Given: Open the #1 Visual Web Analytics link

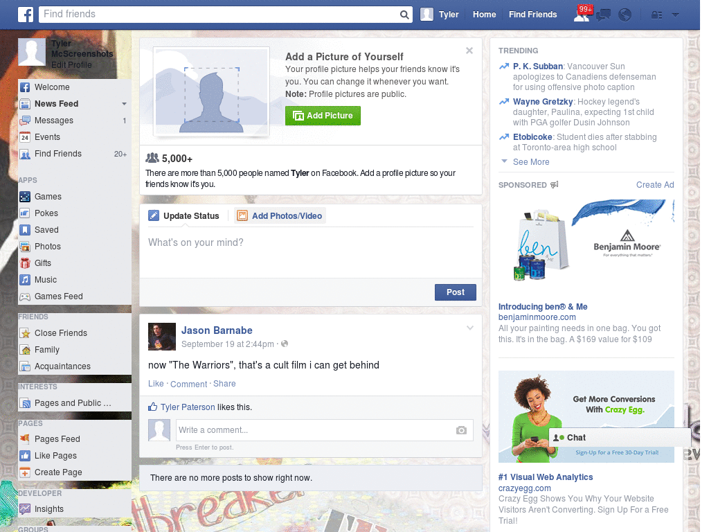Looking at the screenshot, I should coord(546,477).
